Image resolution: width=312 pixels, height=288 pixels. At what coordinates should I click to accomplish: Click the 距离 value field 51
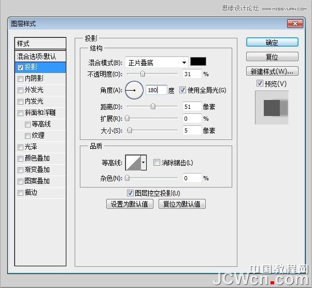pos(192,107)
